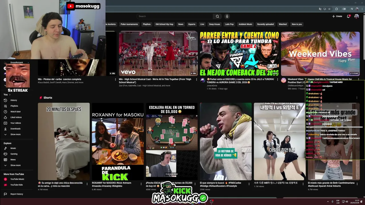This screenshot has height=205, width=365.
Task: Expand Show more under Downloads
Action: pos(15,134)
